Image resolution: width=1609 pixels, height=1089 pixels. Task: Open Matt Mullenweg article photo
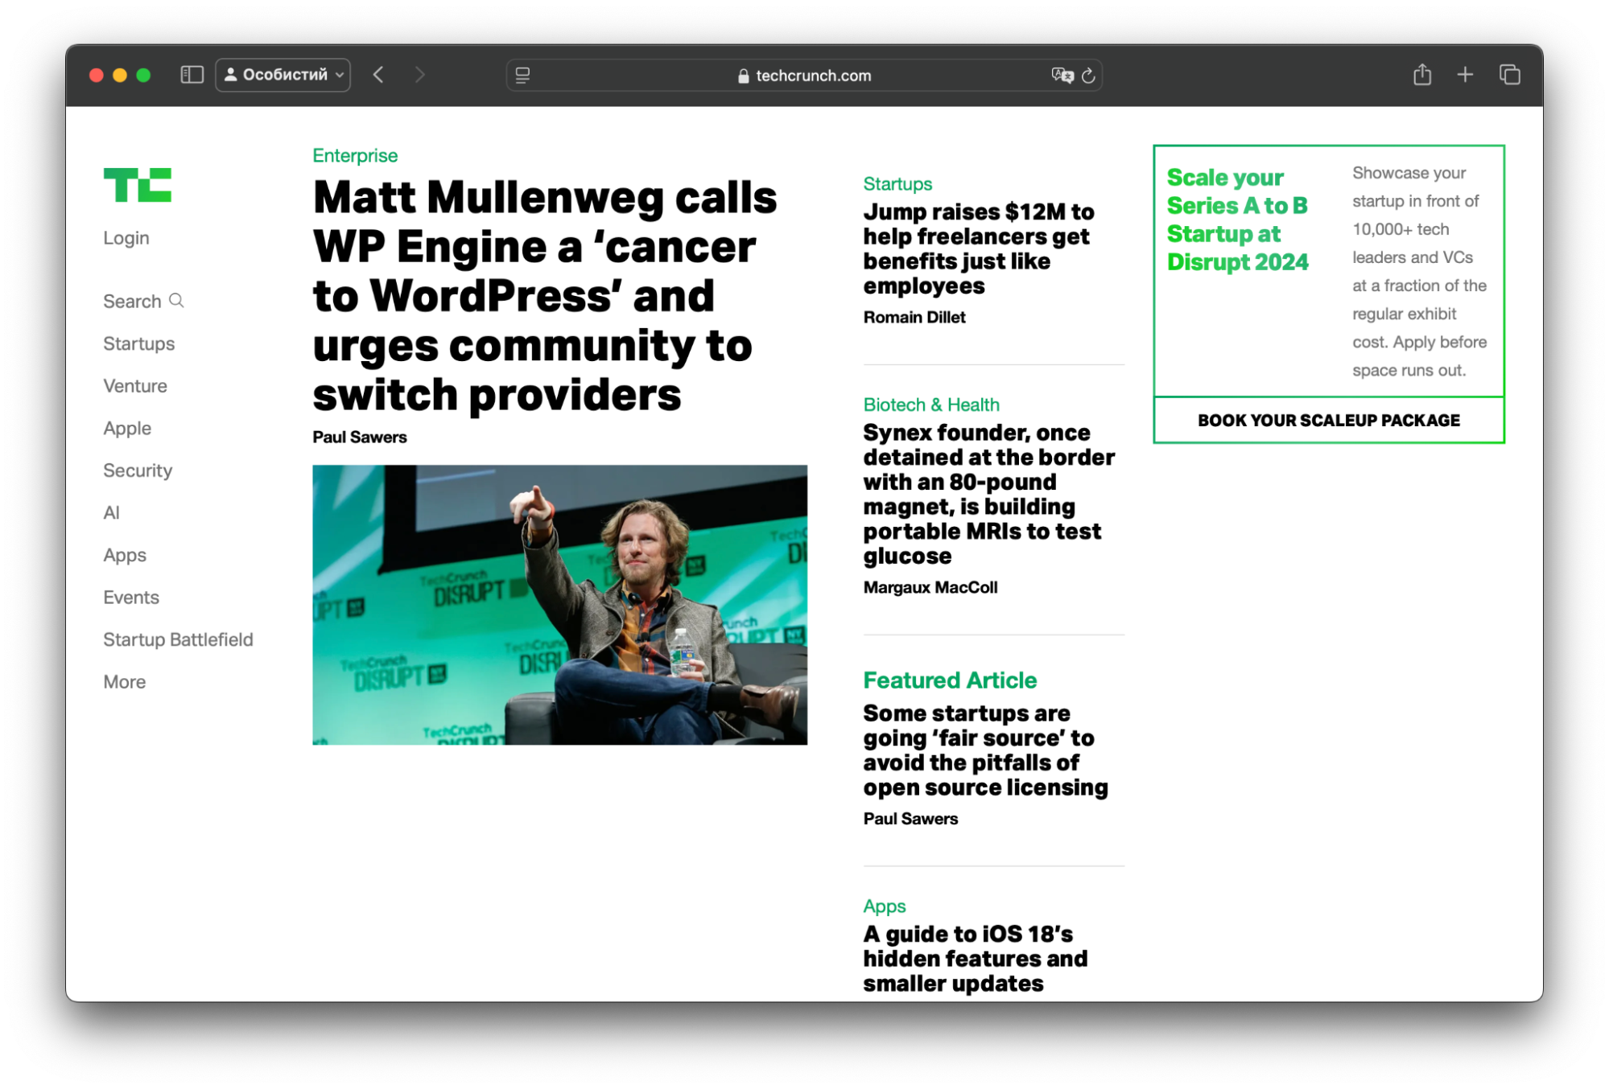(559, 605)
